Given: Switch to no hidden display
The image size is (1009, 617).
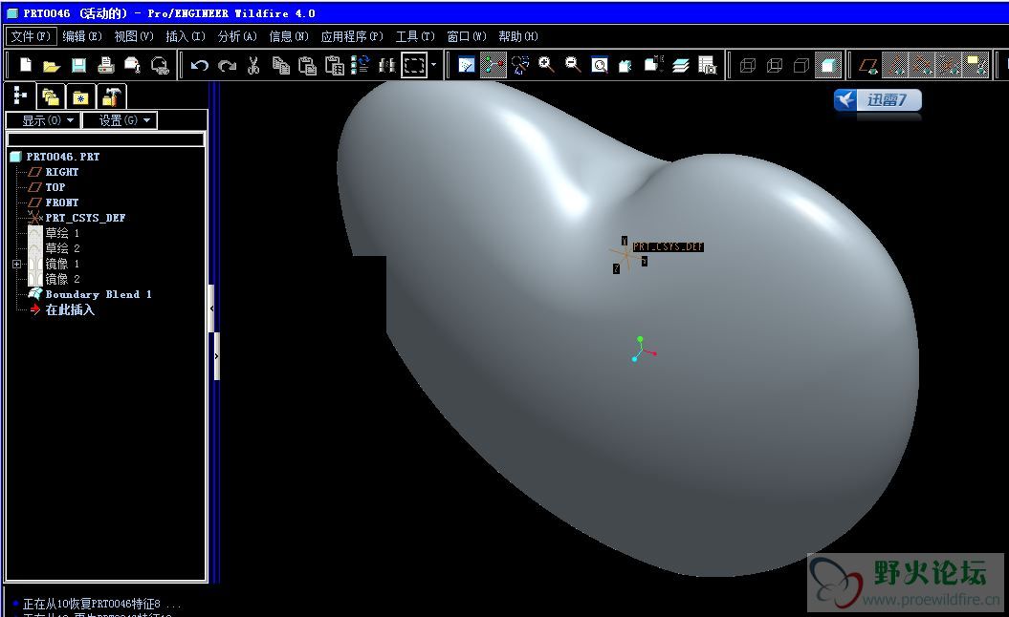Looking at the screenshot, I should click(801, 65).
